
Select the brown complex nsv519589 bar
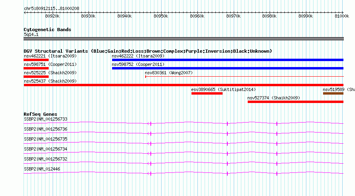[333, 93]
